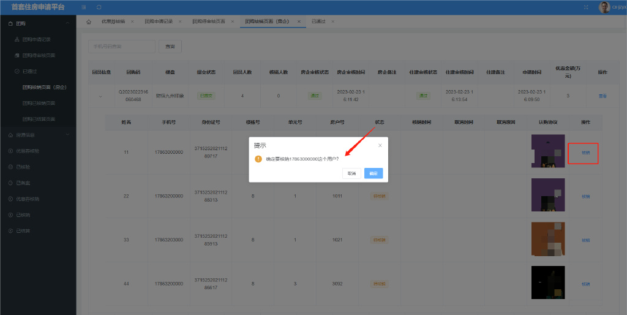
Task: Click 确定 to confirm the dialog
Action: point(373,173)
